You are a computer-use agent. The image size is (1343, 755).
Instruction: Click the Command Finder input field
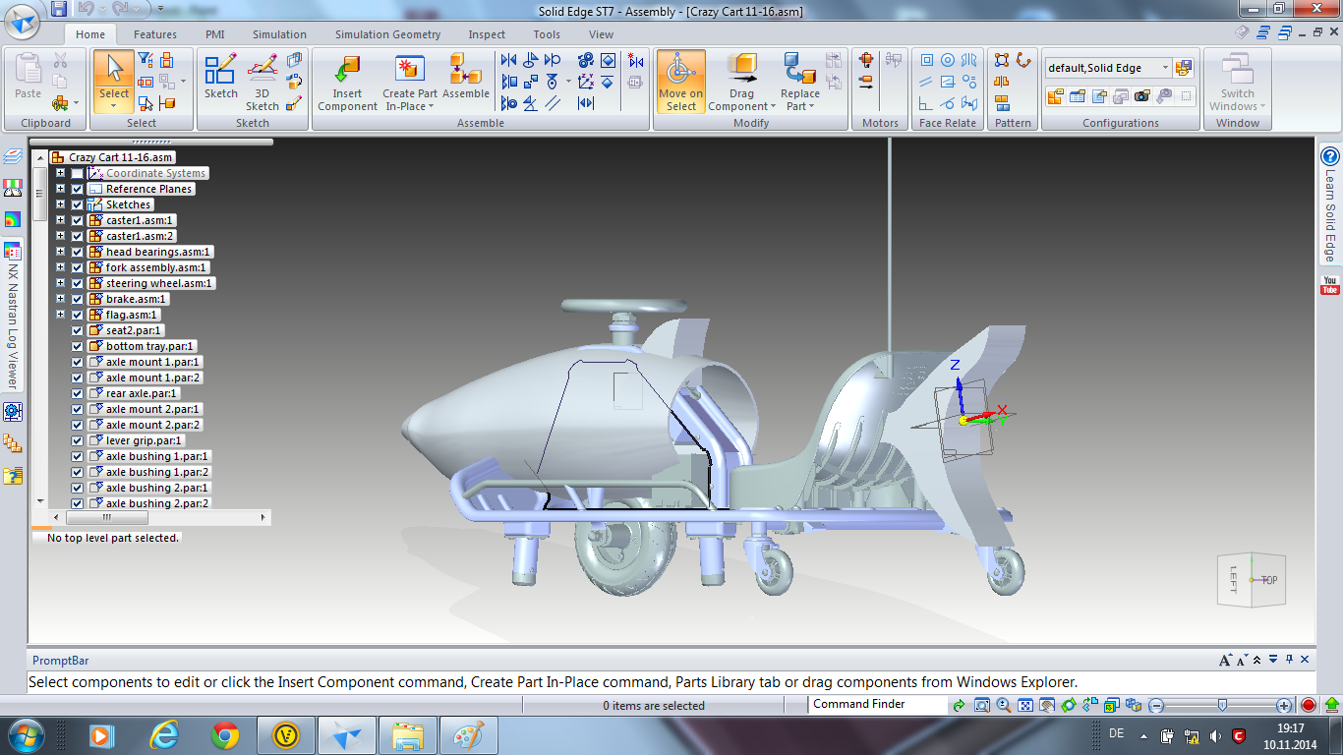[877, 704]
